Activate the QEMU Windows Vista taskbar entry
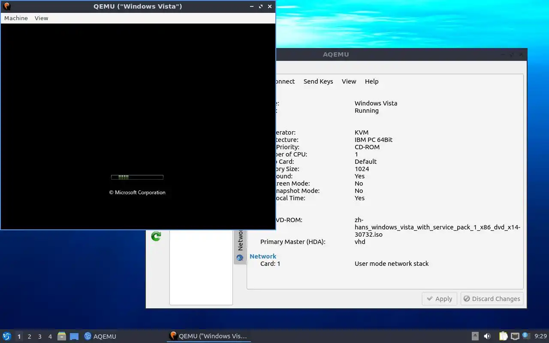Screen dimensions: 549x343 (x=208, y=336)
